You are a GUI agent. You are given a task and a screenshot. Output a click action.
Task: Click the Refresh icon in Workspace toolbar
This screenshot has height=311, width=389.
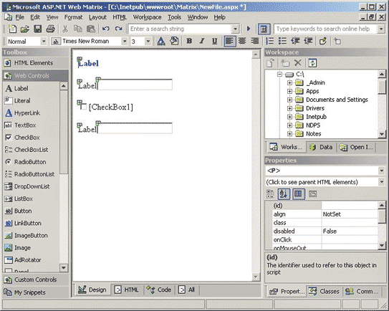coord(312,63)
